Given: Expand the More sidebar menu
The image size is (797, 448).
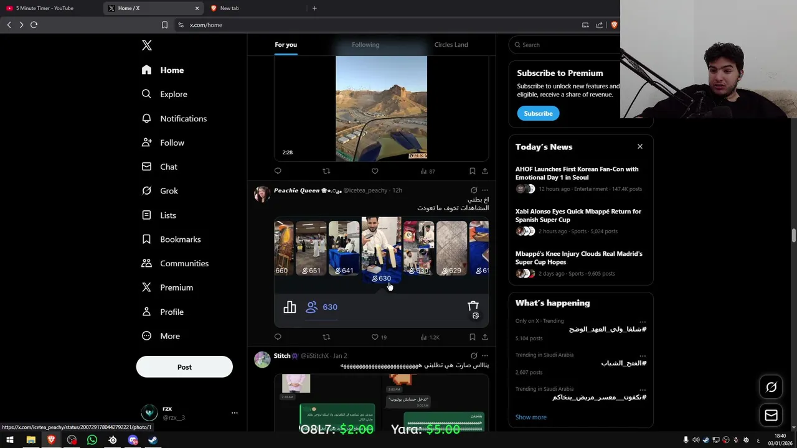Looking at the screenshot, I should coord(161,336).
